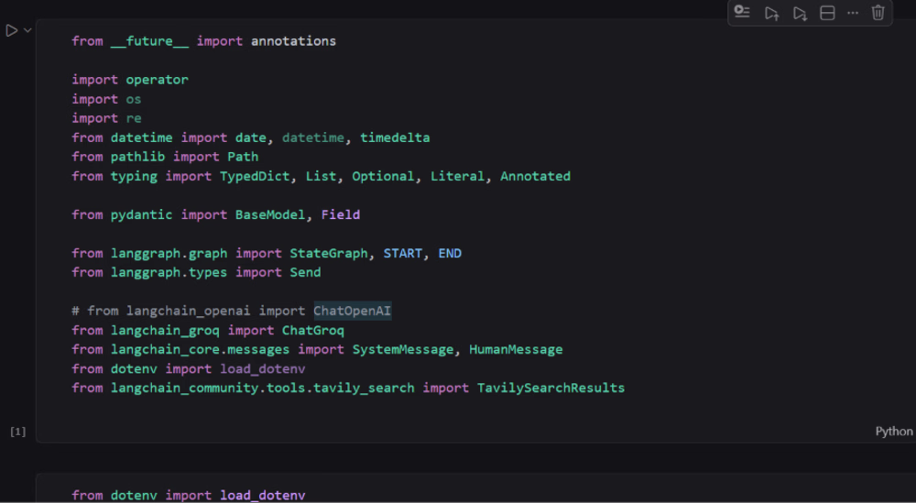The width and height of the screenshot is (916, 503).
Task: Click on __future__ module name
Action: [x=149, y=41]
